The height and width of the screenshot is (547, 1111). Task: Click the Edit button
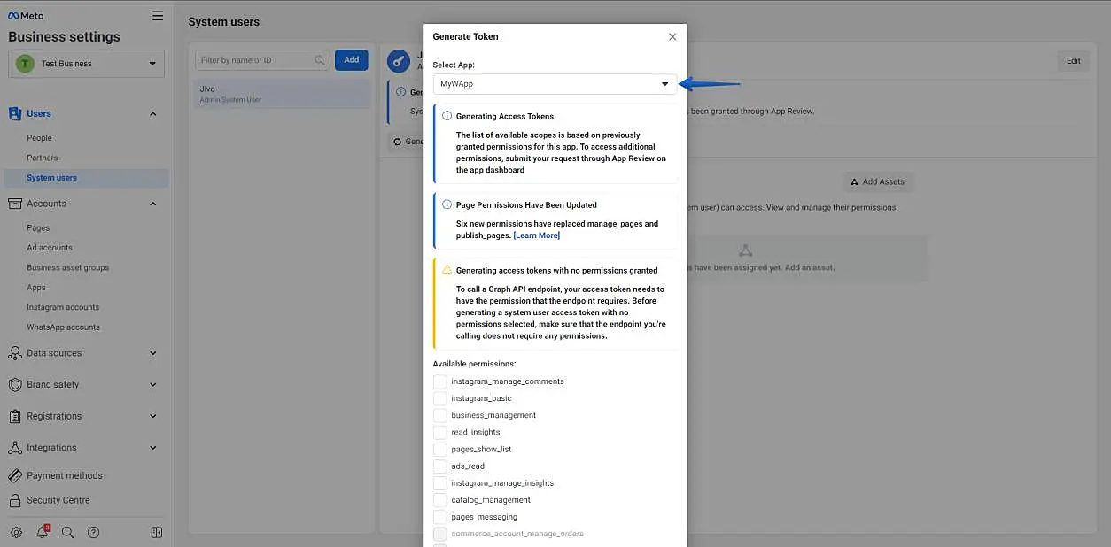pos(1073,61)
